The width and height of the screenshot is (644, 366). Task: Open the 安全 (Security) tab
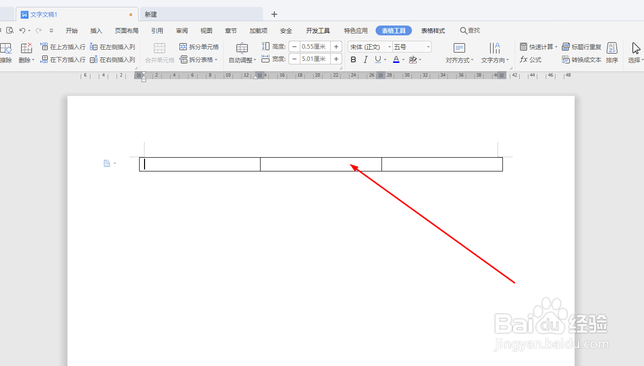click(286, 30)
